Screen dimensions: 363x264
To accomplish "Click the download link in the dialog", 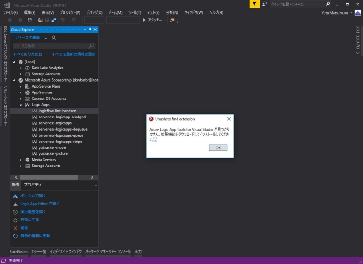I will pos(155,140).
